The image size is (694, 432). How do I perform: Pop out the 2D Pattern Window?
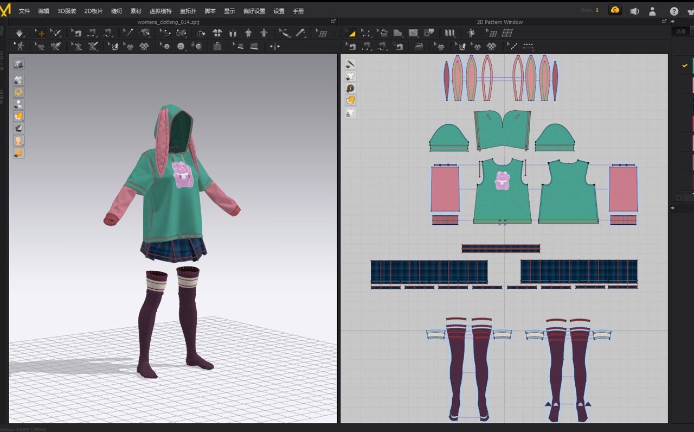tap(664, 22)
